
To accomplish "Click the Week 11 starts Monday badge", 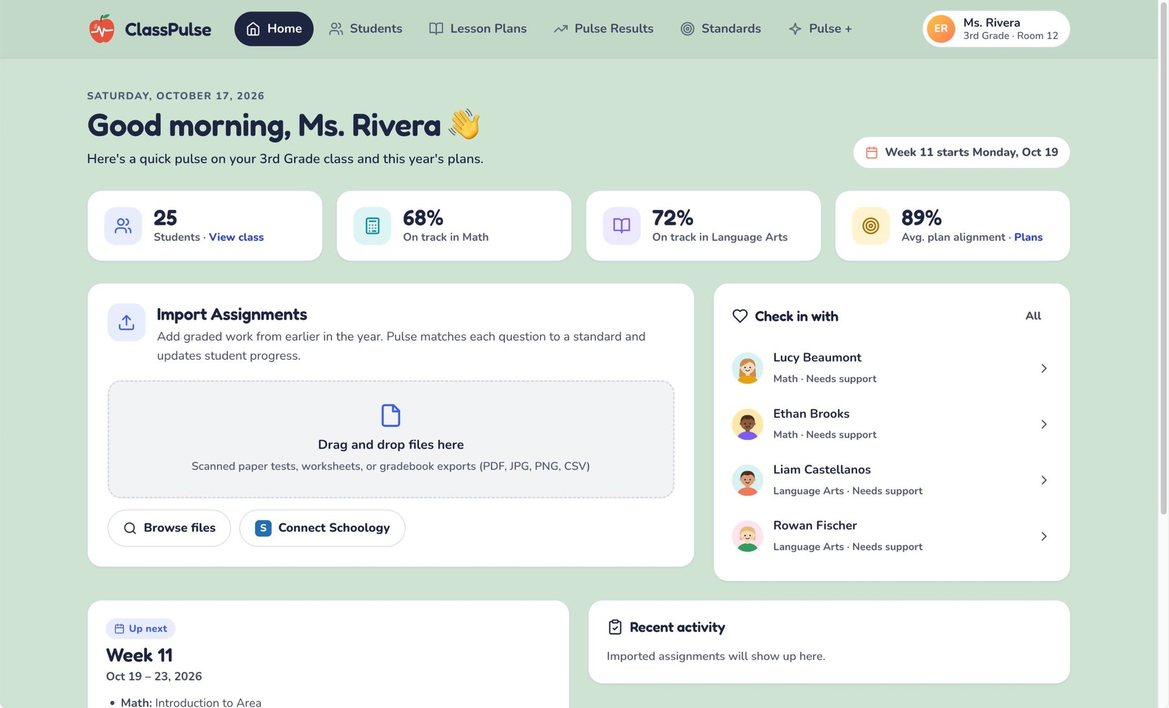I will 961,153.
